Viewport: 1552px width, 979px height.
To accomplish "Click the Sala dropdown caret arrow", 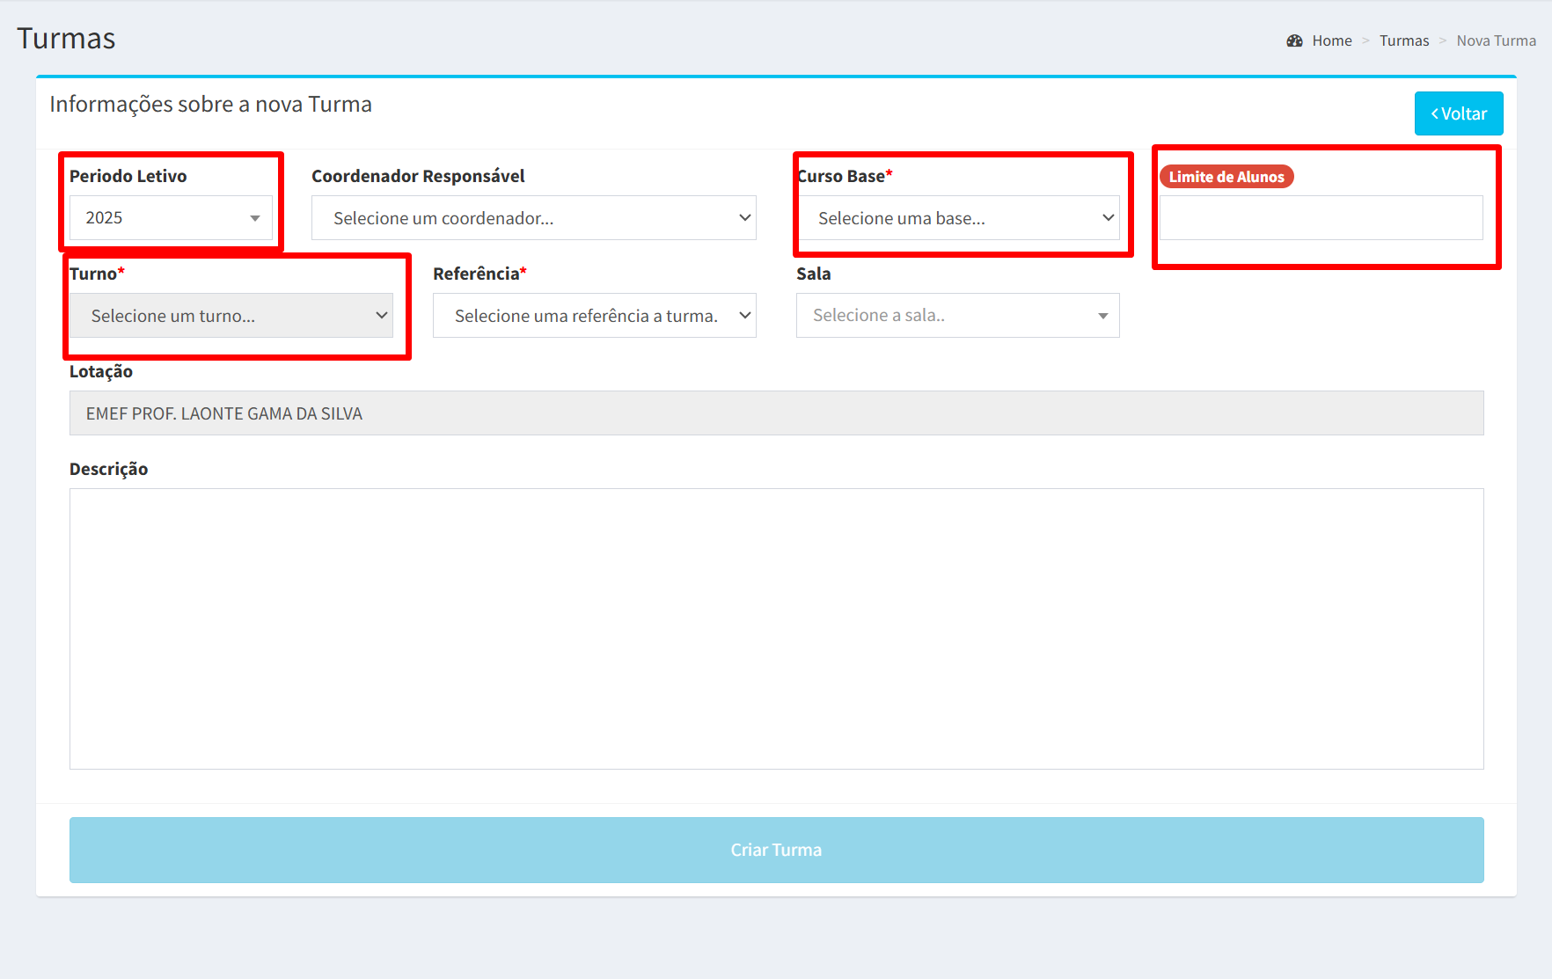I will tap(1102, 316).
